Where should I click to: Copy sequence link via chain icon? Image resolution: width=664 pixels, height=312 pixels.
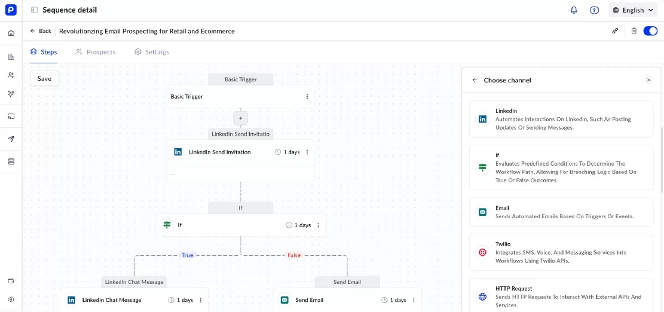pyautogui.click(x=615, y=31)
